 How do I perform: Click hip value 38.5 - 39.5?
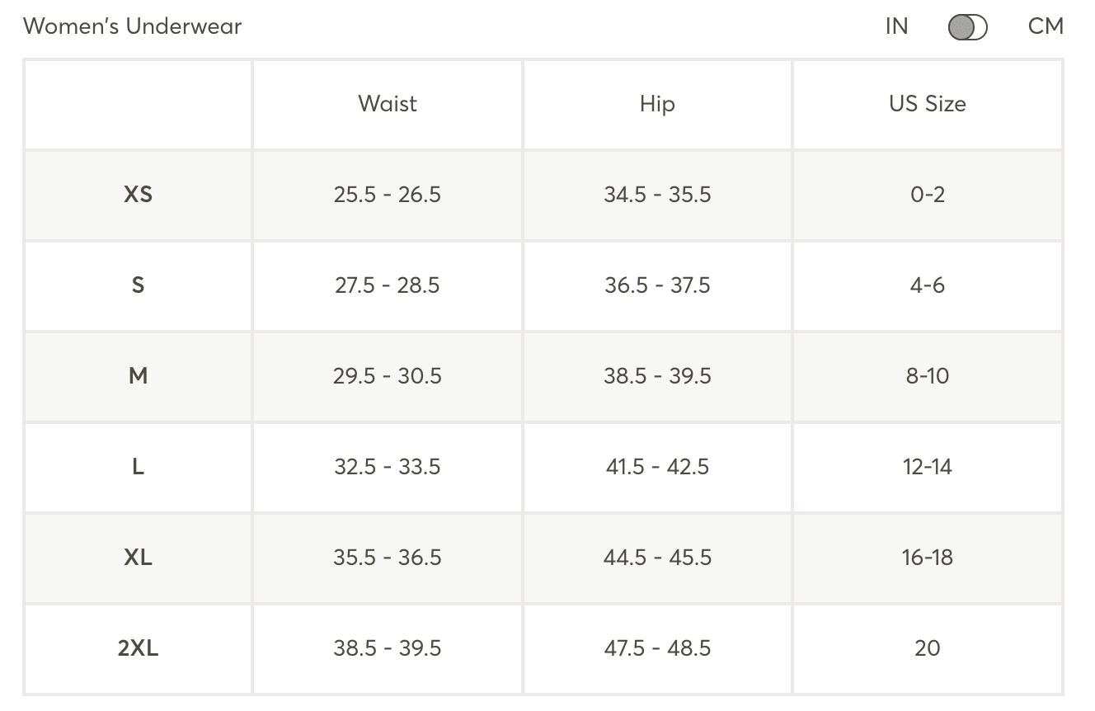click(657, 376)
